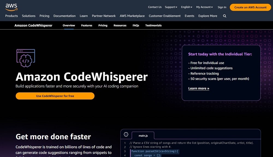Image resolution: width=273 pixels, height=157 pixels.
Task: Click the 'Build applications faster' tagline
Action: point(77,86)
